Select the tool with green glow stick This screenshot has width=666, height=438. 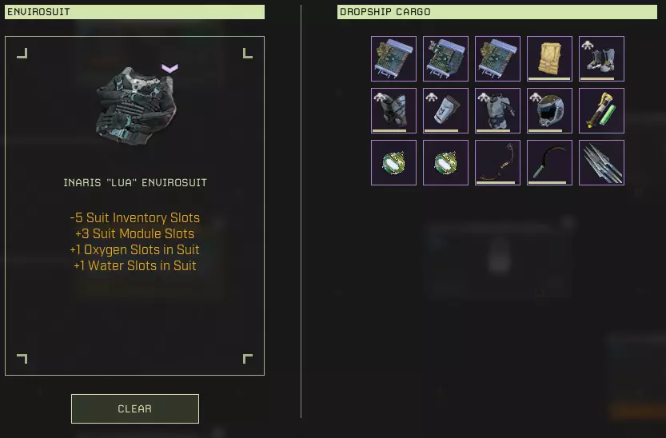[601, 111]
